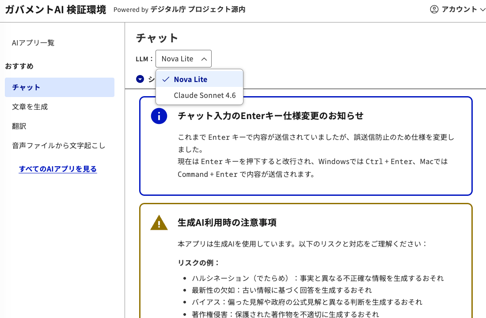
Task: Click the yellow warning triangle icon
Action: tap(159, 222)
